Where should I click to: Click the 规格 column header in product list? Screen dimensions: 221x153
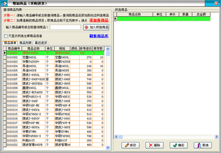62,48
